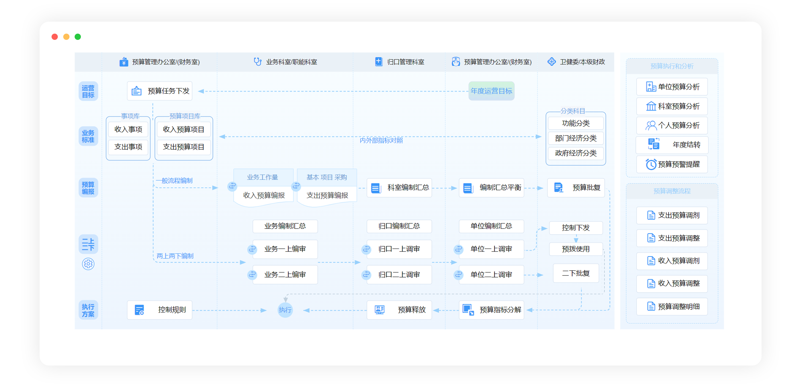Image resolution: width=802 pixels, height=392 pixels.
Task: Click the 预算任务下发 document icon
Action: coord(136,91)
